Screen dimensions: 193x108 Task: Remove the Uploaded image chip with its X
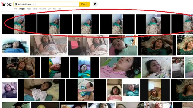click(x=33, y=4)
